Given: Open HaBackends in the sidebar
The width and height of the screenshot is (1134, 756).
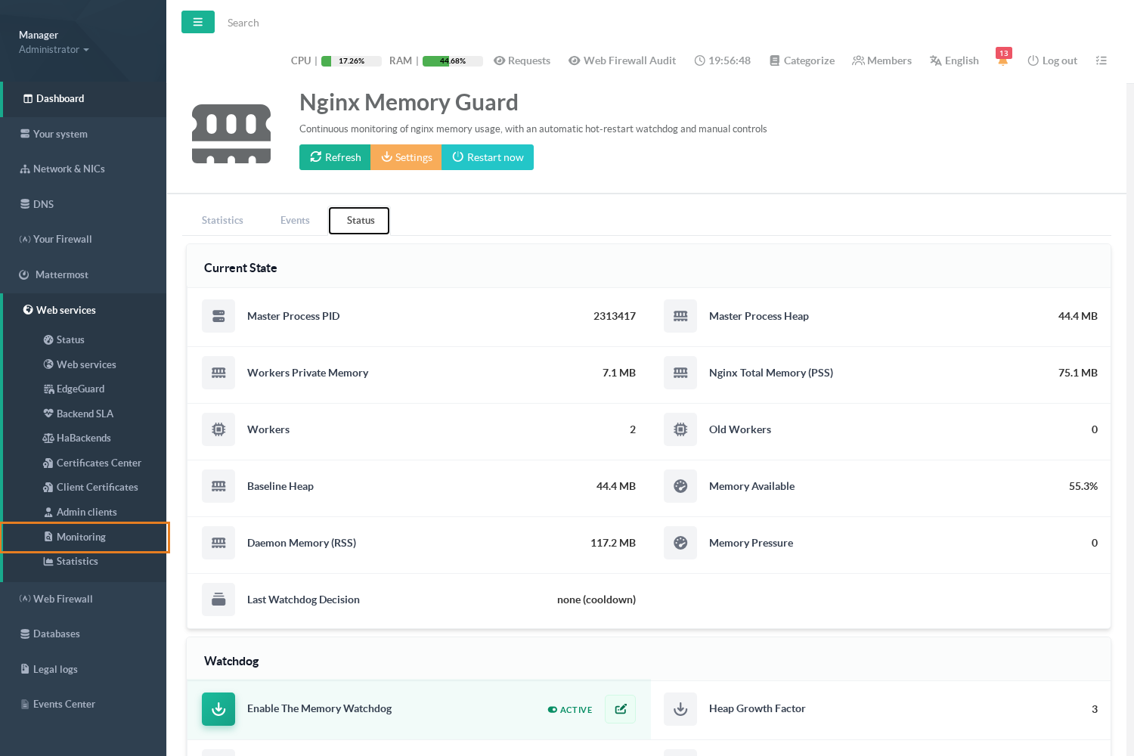Looking at the screenshot, I should [83, 438].
